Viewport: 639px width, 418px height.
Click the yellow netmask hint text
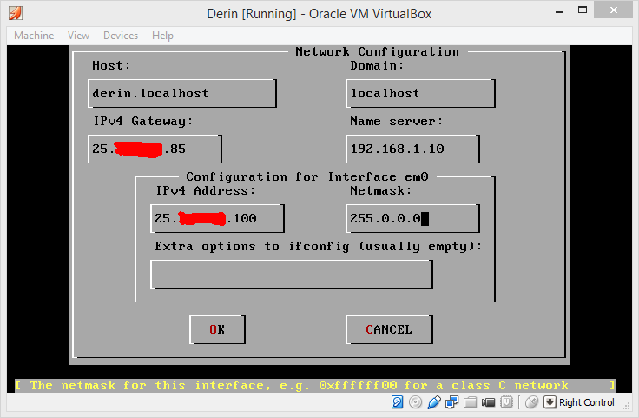(x=300, y=385)
